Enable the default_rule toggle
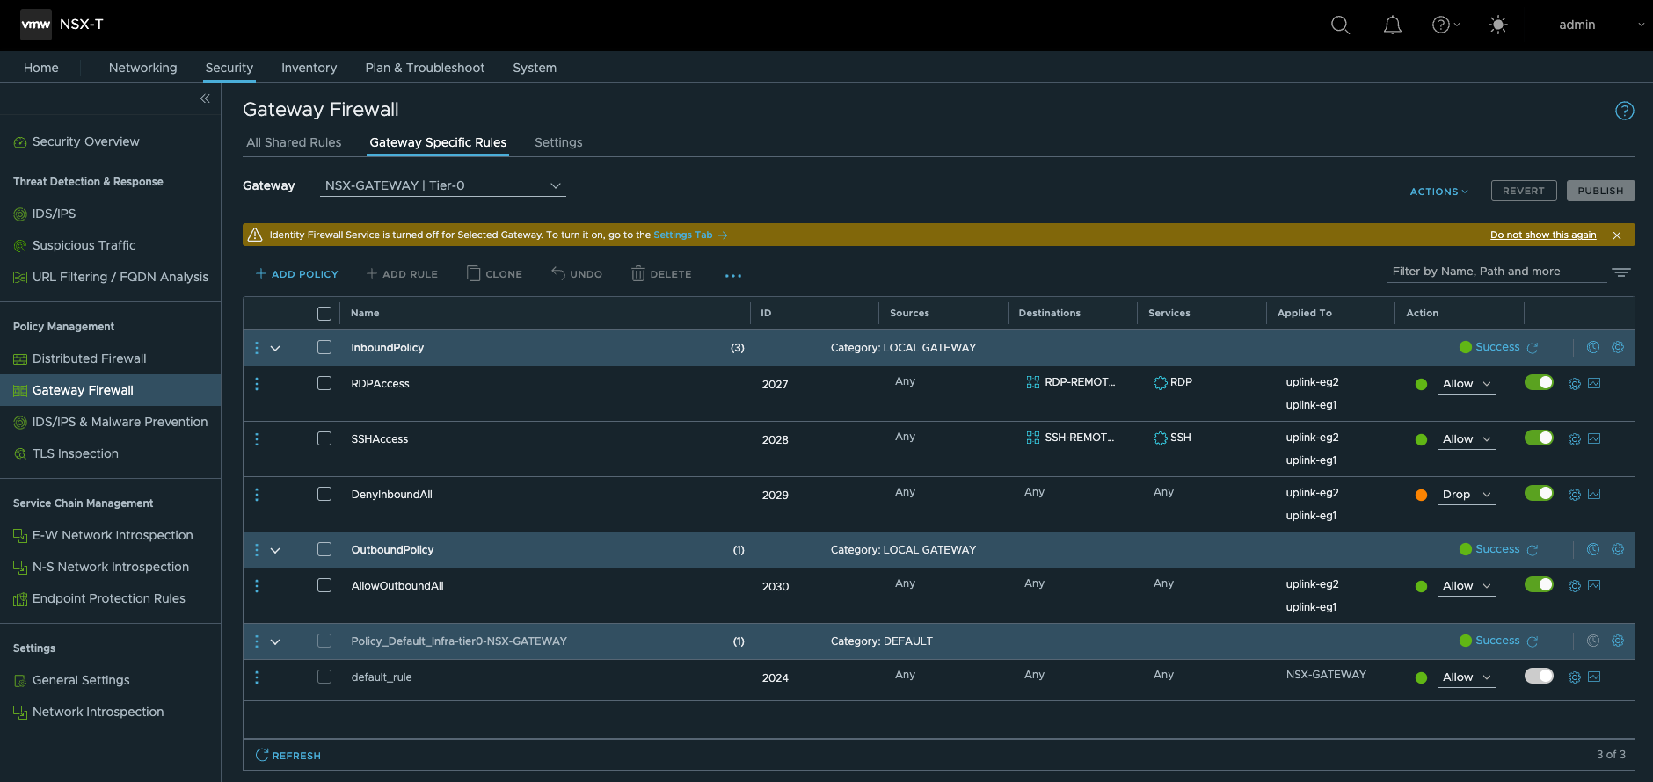Viewport: 1653px width, 782px height. [x=1540, y=677]
